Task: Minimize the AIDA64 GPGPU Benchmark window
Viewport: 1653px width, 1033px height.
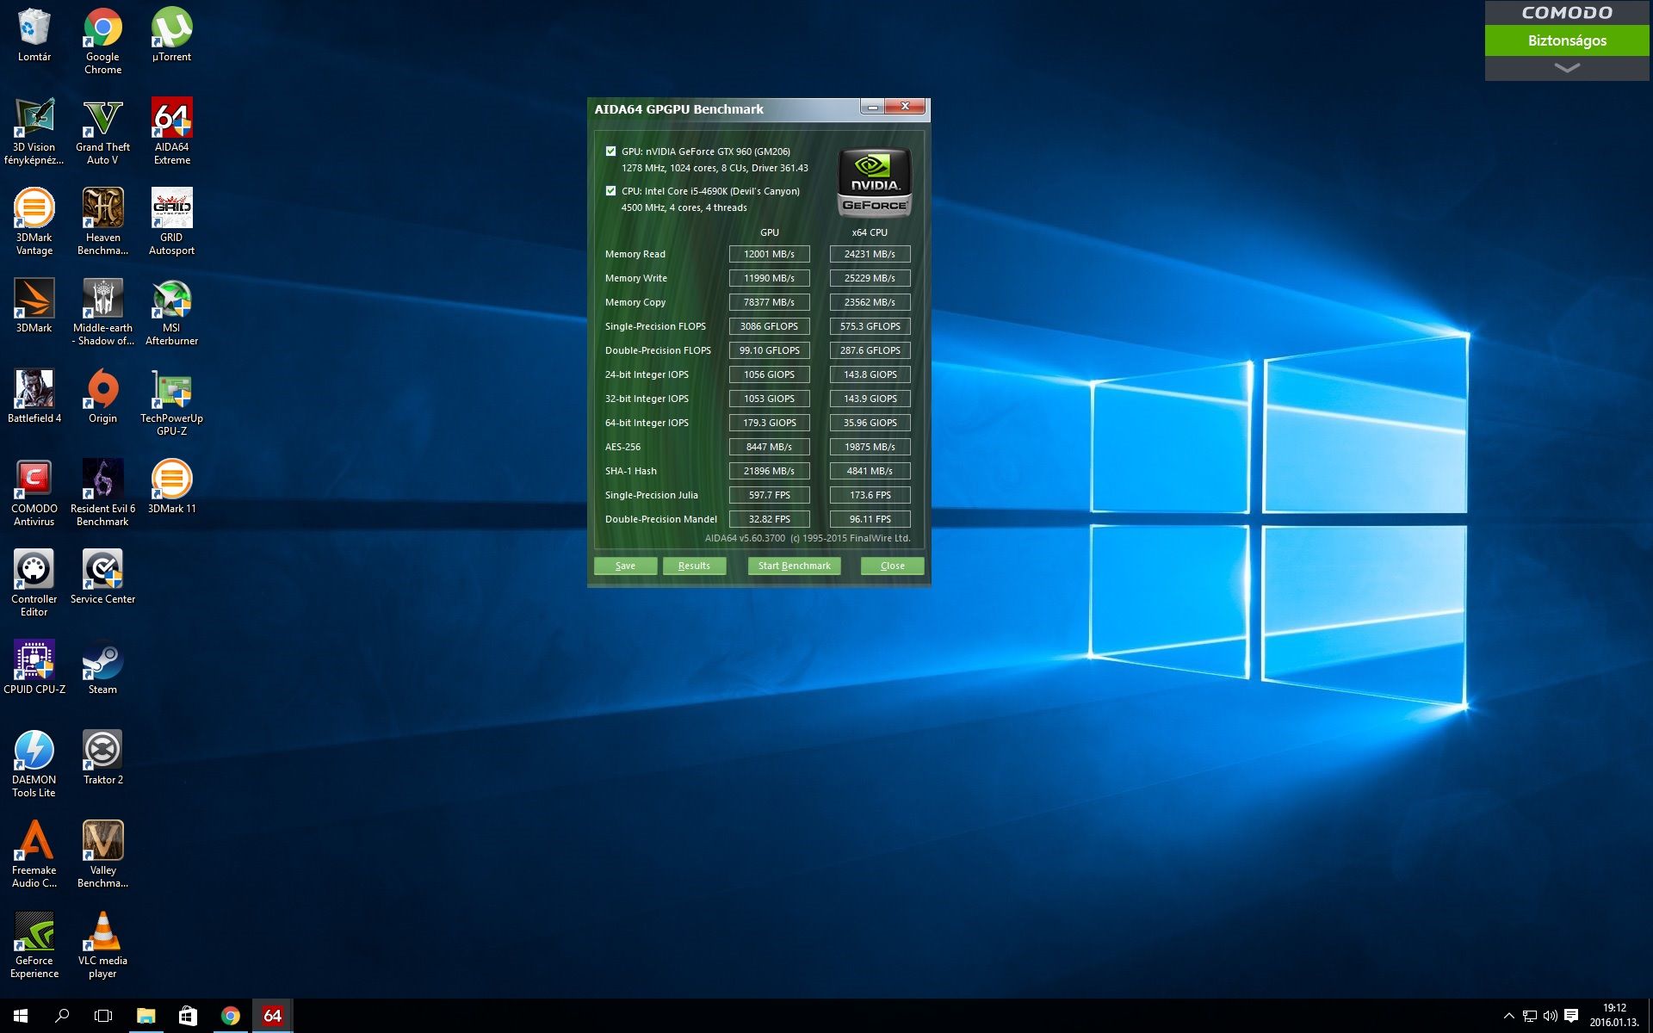Action: (872, 107)
